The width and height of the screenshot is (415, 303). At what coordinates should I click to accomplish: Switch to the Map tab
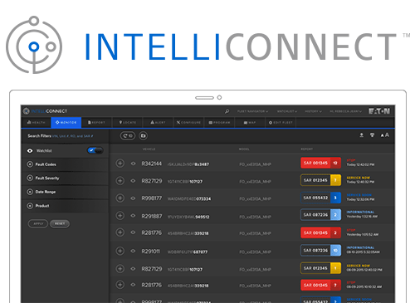pos(250,122)
